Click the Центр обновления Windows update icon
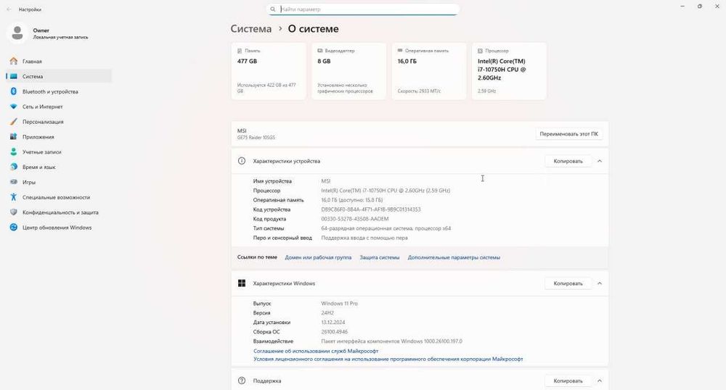726x390 pixels. point(13,228)
